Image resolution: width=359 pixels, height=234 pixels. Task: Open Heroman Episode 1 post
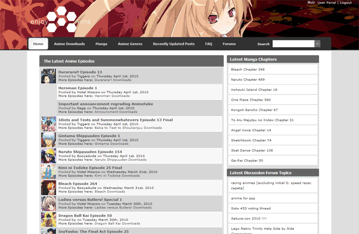[77, 88]
